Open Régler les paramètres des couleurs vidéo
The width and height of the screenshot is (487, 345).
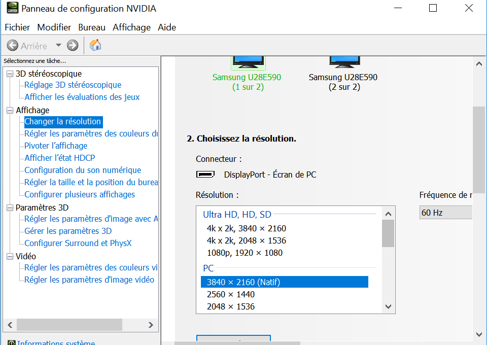(x=91, y=267)
